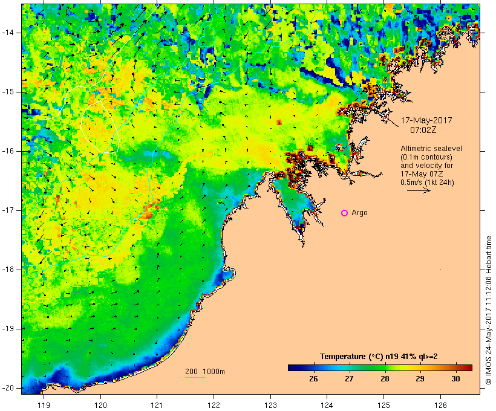Click the longitude axis label 122
Image resolution: width=496 pixels, height=411 pixels.
pyautogui.click(x=214, y=405)
